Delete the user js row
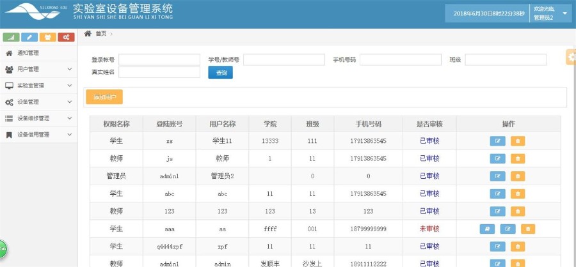 (x=518, y=159)
